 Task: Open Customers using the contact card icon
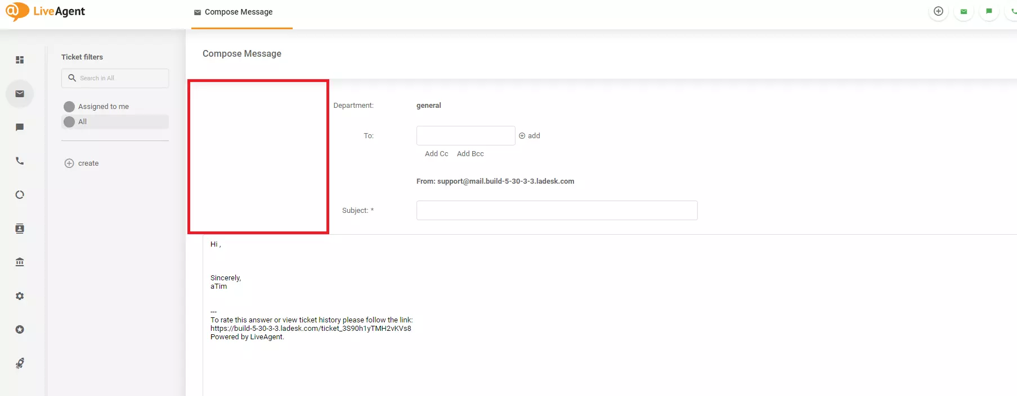tap(20, 229)
